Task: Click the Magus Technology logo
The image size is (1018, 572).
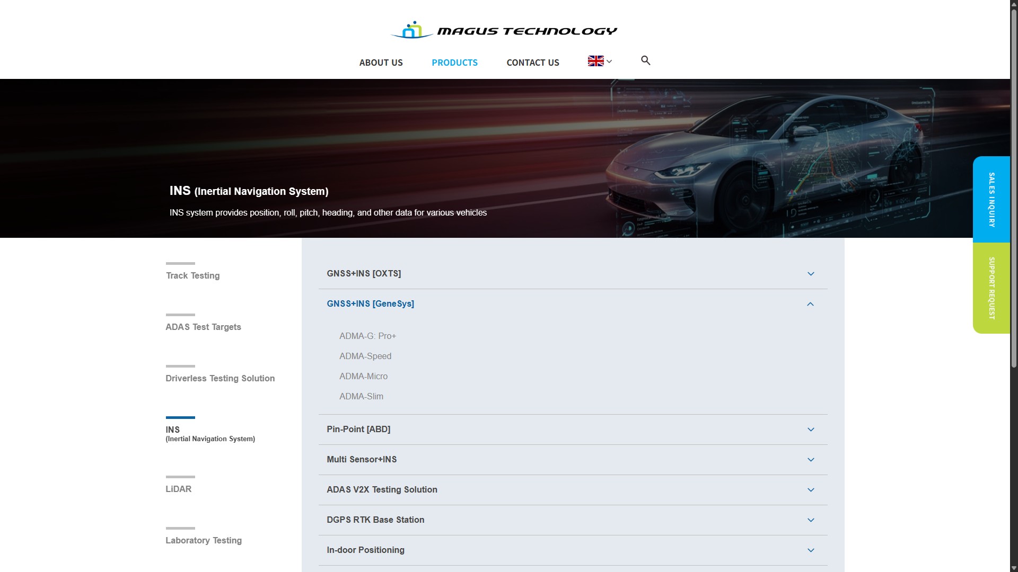Action: click(x=504, y=31)
